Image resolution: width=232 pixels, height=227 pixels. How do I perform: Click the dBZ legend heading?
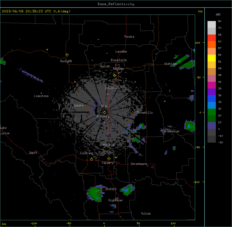[218, 14]
